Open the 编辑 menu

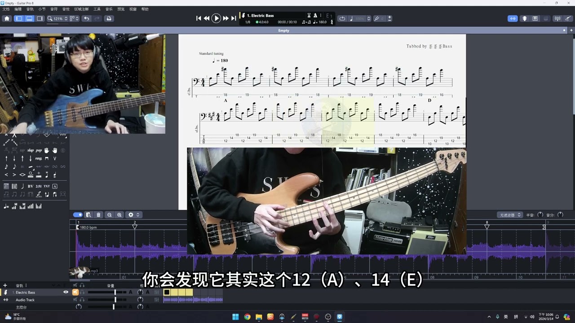pyautogui.click(x=18, y=9)
